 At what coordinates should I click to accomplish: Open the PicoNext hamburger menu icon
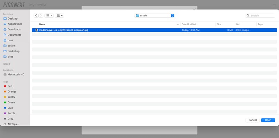pos(274,5)
